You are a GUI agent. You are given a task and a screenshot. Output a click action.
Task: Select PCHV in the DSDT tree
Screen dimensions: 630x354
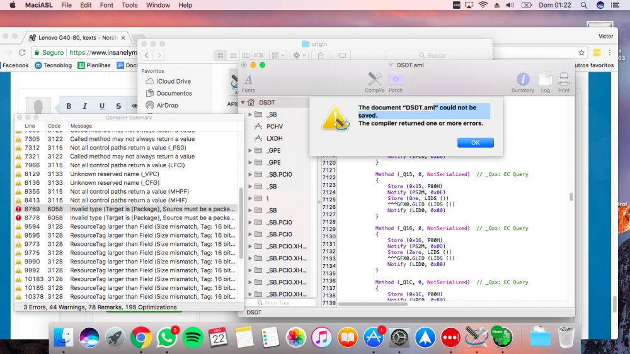click(275, 126)
